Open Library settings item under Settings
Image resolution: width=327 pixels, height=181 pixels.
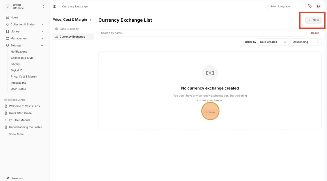[x=15, y=64]
